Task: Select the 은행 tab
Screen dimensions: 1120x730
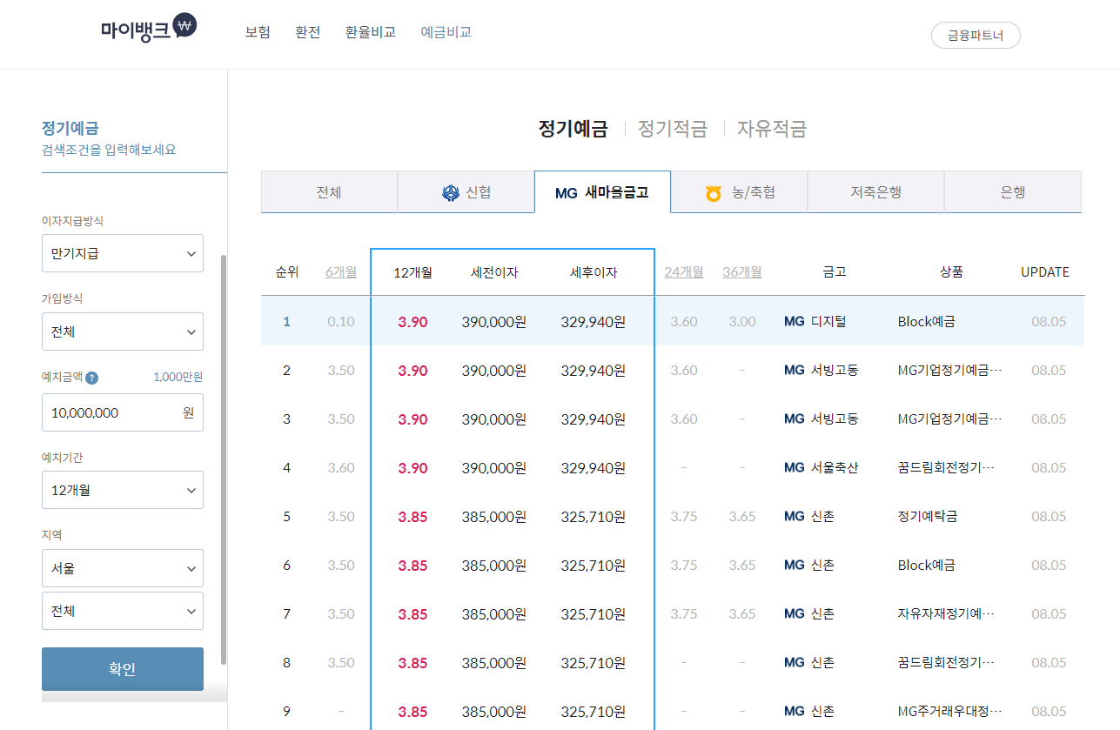Action: (x=1013, y=192)
